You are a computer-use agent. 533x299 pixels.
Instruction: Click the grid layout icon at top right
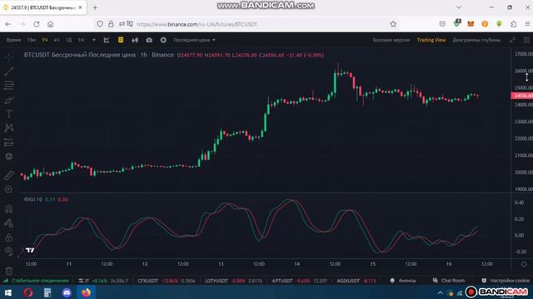click(x=526, y=40)
